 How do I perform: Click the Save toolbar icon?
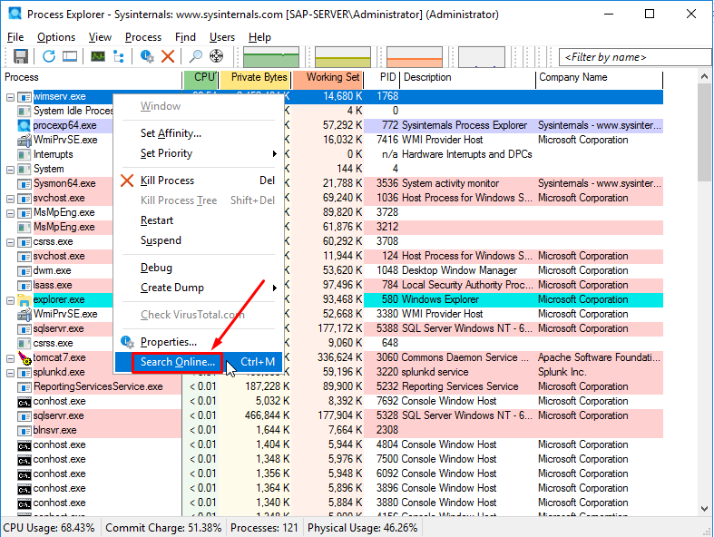(x=21, y=56)
